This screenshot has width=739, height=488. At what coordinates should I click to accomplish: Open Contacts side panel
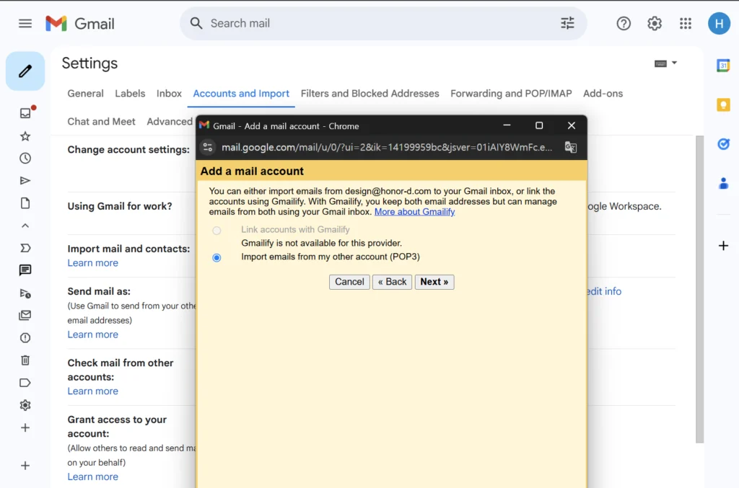click(723, 183)
